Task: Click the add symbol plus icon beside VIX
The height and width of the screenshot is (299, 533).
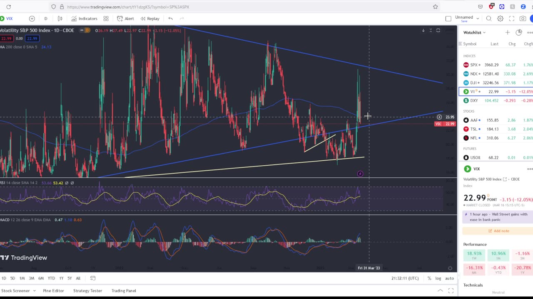Action: (32, 18)
